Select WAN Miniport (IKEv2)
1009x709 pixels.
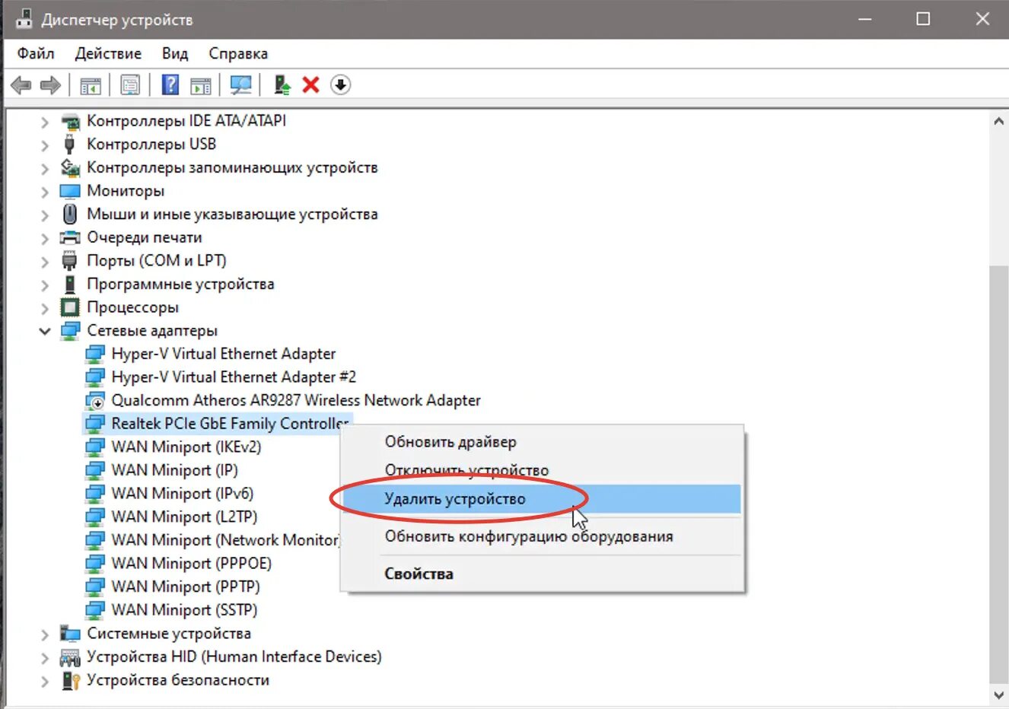186,447
